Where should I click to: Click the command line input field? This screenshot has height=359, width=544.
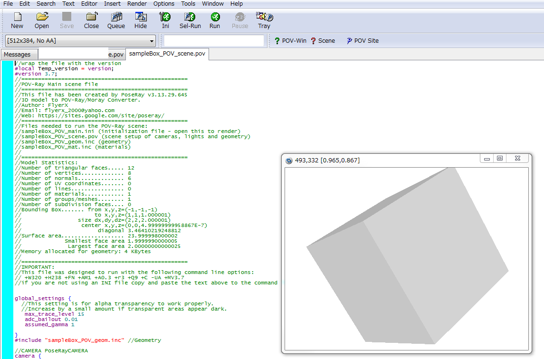pos(214,40)
